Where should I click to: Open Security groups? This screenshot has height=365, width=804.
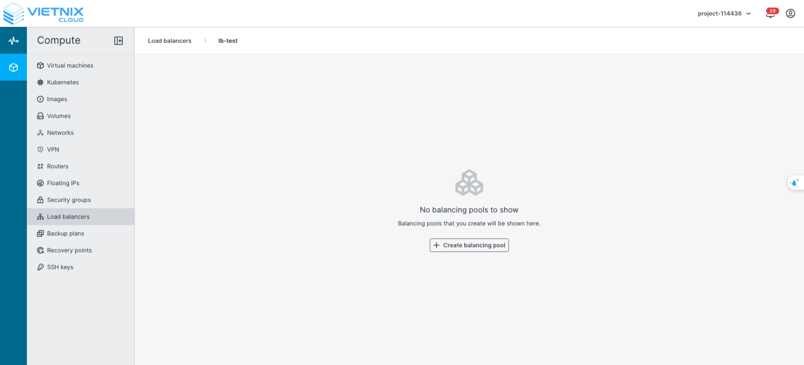tap(69, 200)
